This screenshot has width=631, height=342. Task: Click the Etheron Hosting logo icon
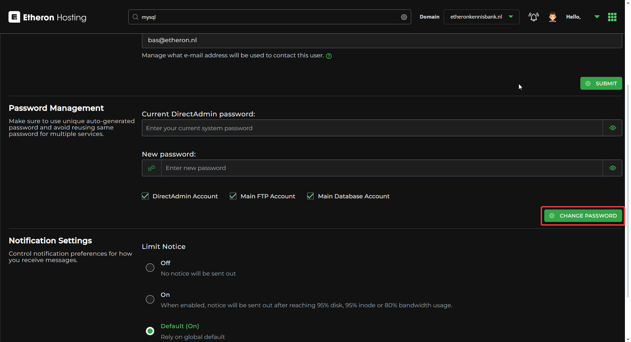tap(14, 17)
